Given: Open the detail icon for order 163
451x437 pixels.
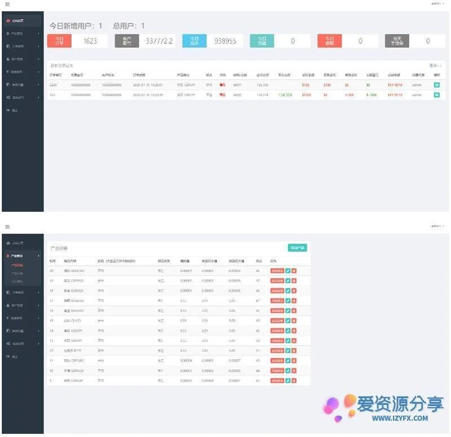Looking at the screenshot, I should pyautogui.click(x=436, y=95).
